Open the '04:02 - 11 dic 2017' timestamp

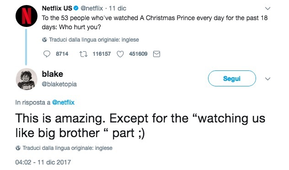coord(43,162)
